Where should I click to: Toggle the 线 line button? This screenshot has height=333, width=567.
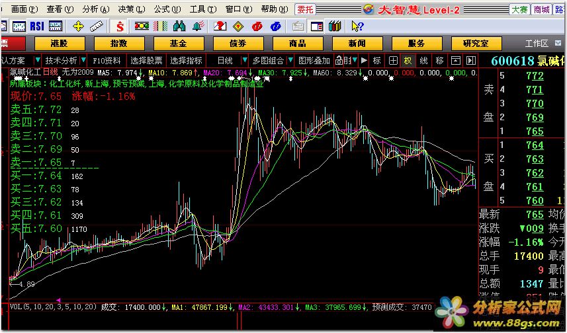(424, 61)
